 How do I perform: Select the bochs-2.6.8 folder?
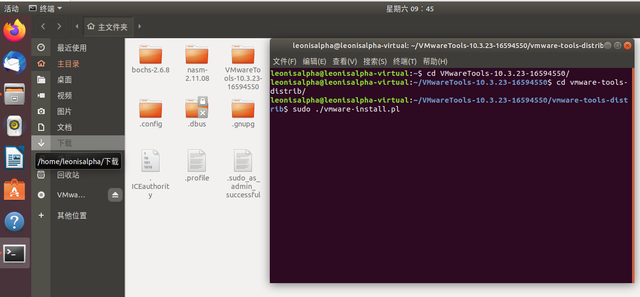151,59
